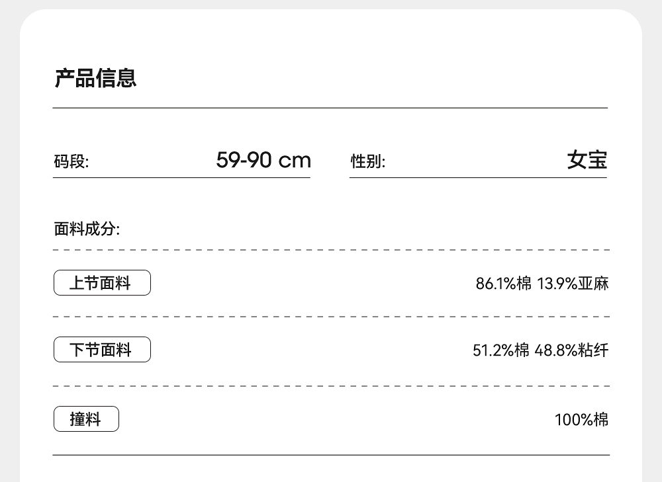Screen dimensions: 662x482
Task: Click the 上节面料 pill tag
Action: pos(102,283)
